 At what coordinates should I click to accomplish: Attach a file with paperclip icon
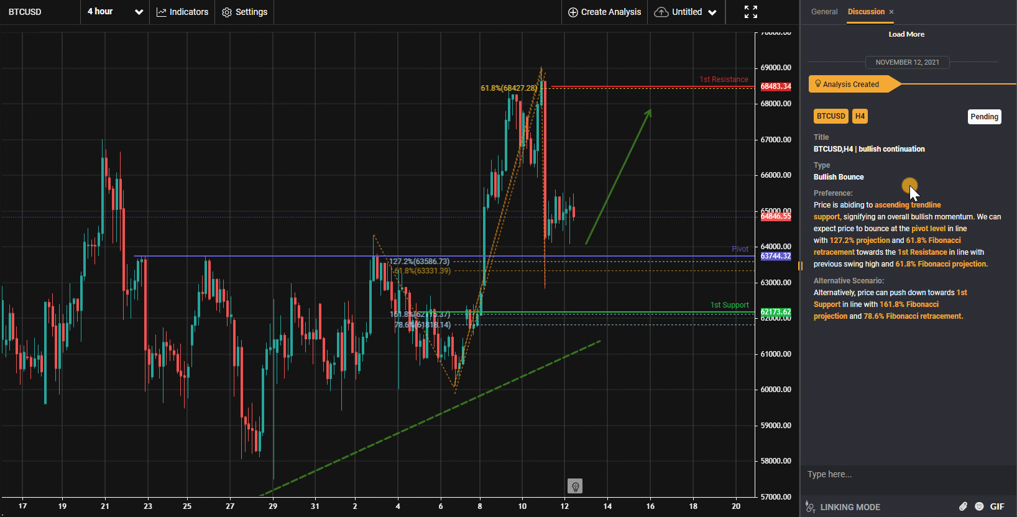[963, 506]
